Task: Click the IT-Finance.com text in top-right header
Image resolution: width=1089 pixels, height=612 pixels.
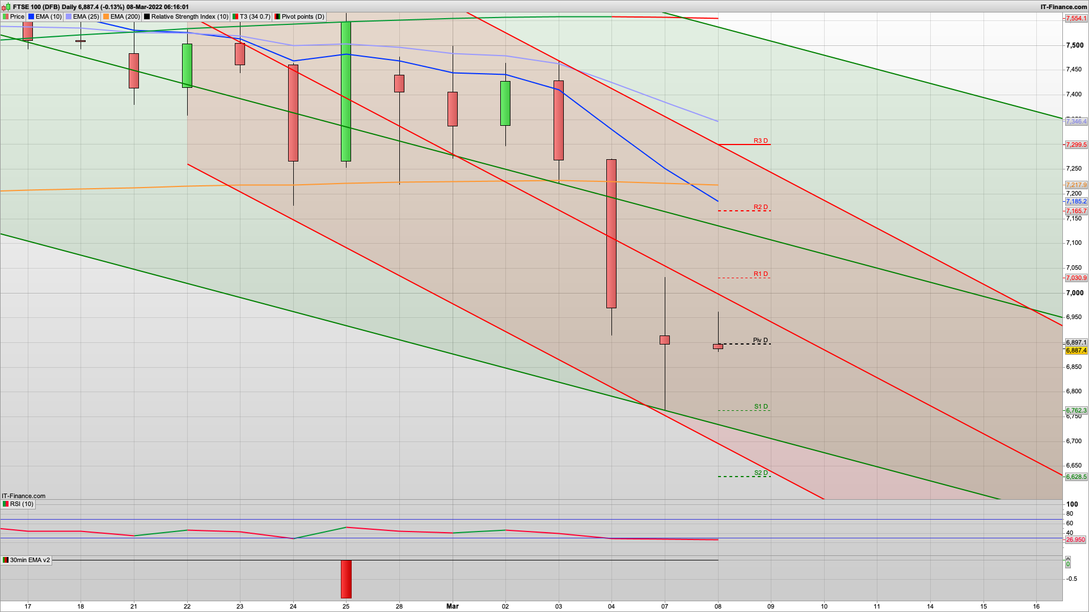Action: pyautogui.click(x=1063, y=7)
